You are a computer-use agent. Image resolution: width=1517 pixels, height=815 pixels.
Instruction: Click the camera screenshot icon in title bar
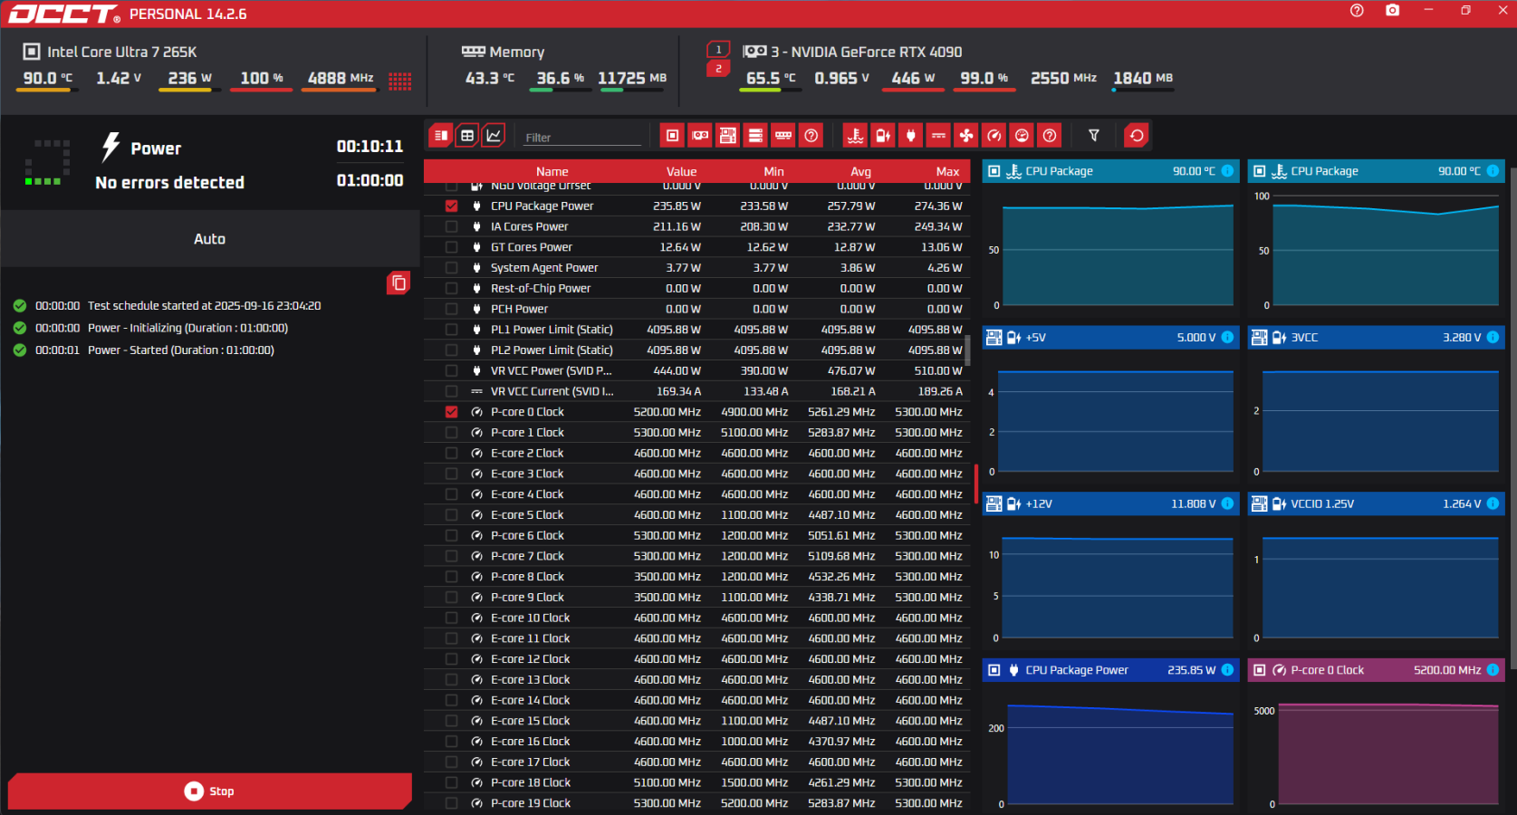[1392, 11]
